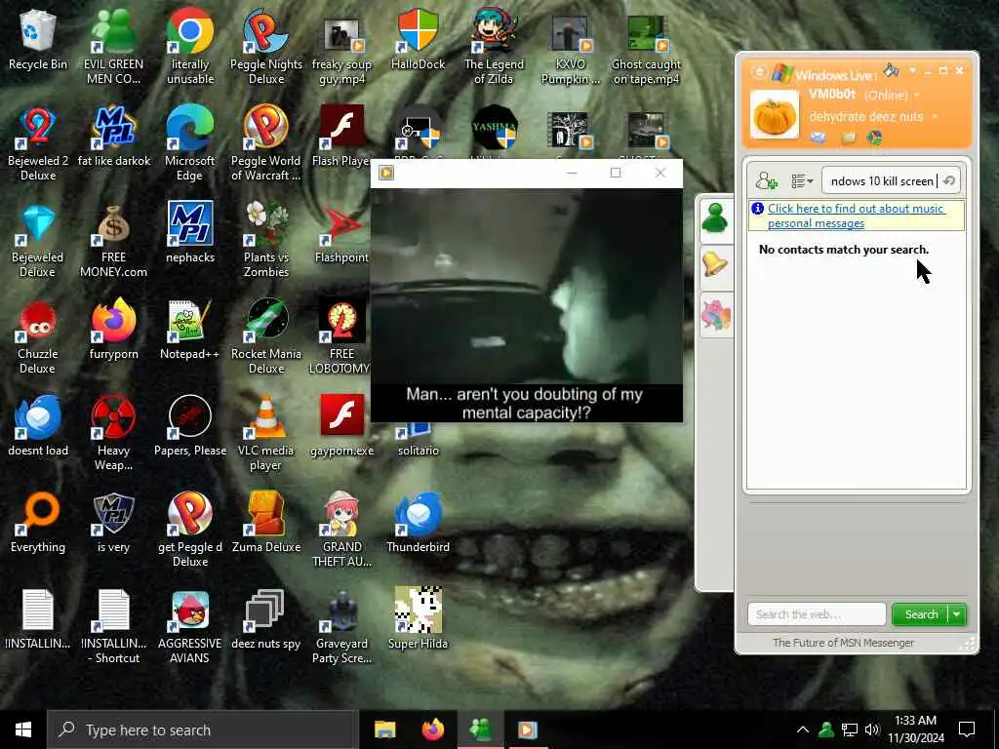Launch VLC media player shortcut

coord(265,433)
